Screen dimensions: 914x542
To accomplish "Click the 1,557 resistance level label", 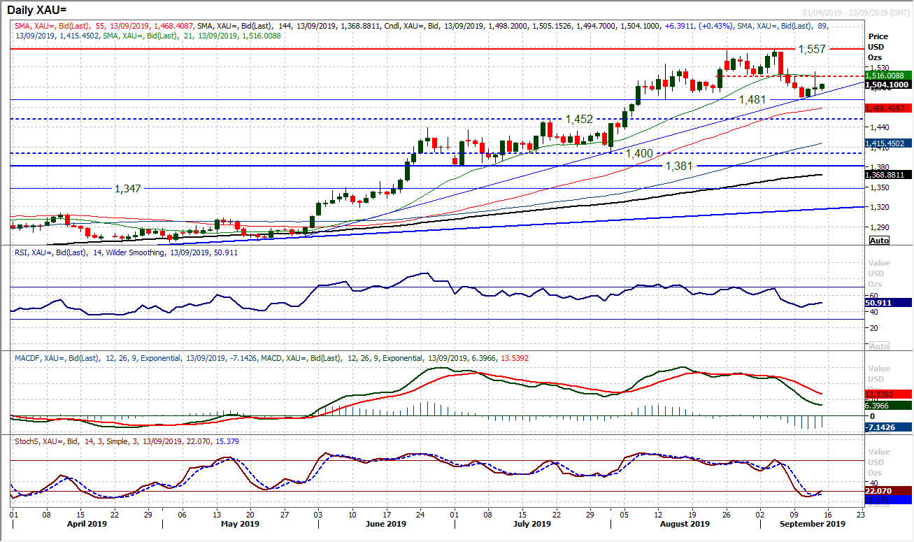I will (813, 50).
